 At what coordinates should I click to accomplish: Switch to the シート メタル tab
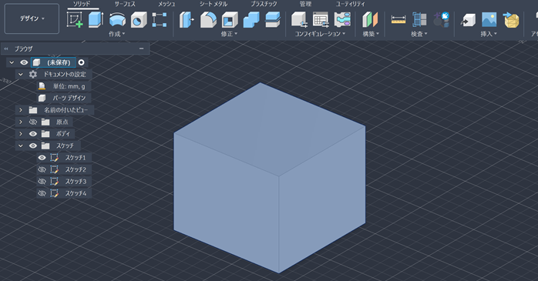[214, 4]
